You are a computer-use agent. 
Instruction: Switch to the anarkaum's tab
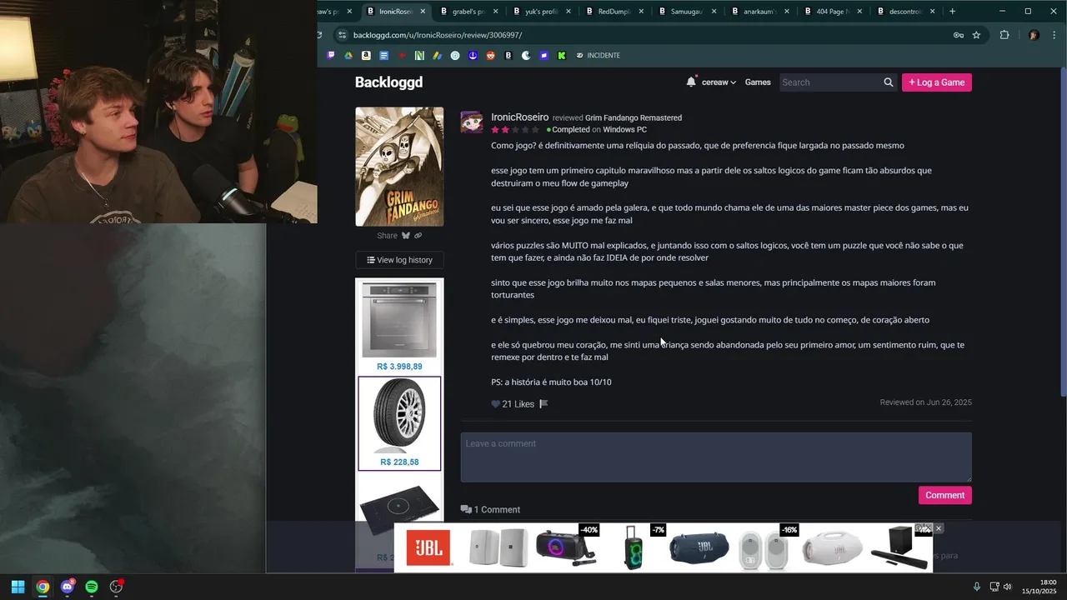(761, 12)
